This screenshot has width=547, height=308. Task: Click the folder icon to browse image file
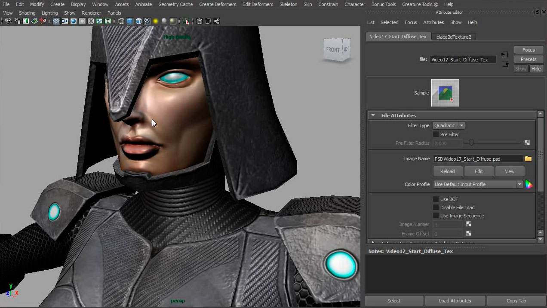528,159
